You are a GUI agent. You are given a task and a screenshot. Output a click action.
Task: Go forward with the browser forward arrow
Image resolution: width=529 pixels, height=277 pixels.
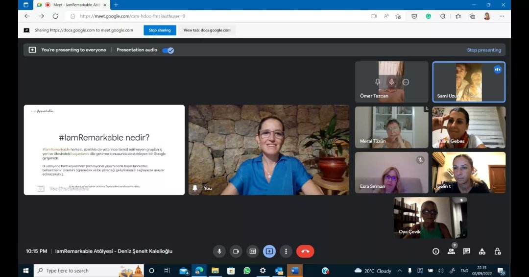click(x=41, y=16)
